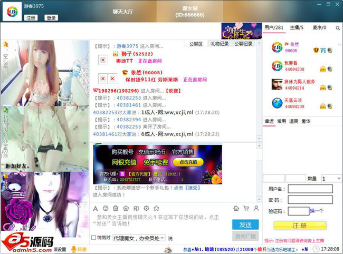Select the 常用 gift tab

tap(282, 121)
